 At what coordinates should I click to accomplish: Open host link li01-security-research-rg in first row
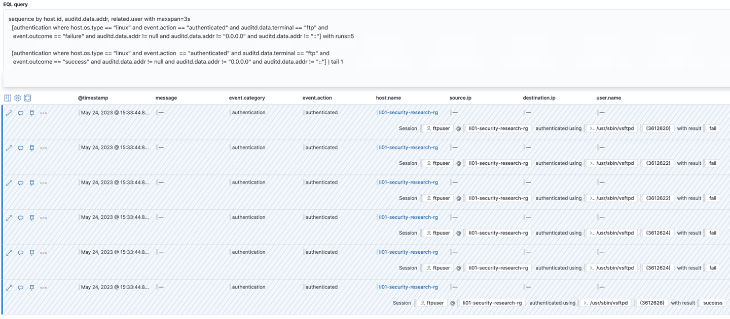(408, 113)
